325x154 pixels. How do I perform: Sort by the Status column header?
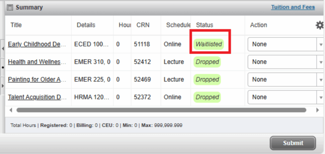tap(205, 25)
